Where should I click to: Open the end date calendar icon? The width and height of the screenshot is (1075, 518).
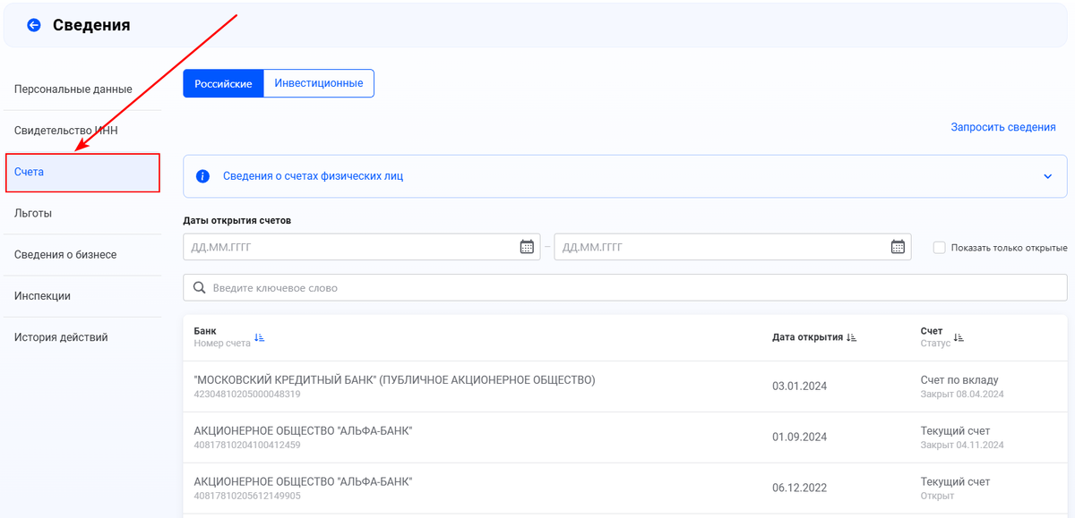click(x=898, y=247)
